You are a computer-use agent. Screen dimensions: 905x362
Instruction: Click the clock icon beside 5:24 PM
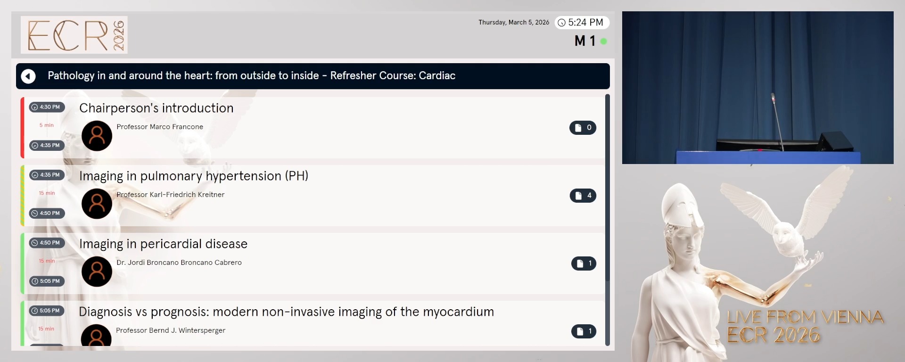click(x=561, y=23)
